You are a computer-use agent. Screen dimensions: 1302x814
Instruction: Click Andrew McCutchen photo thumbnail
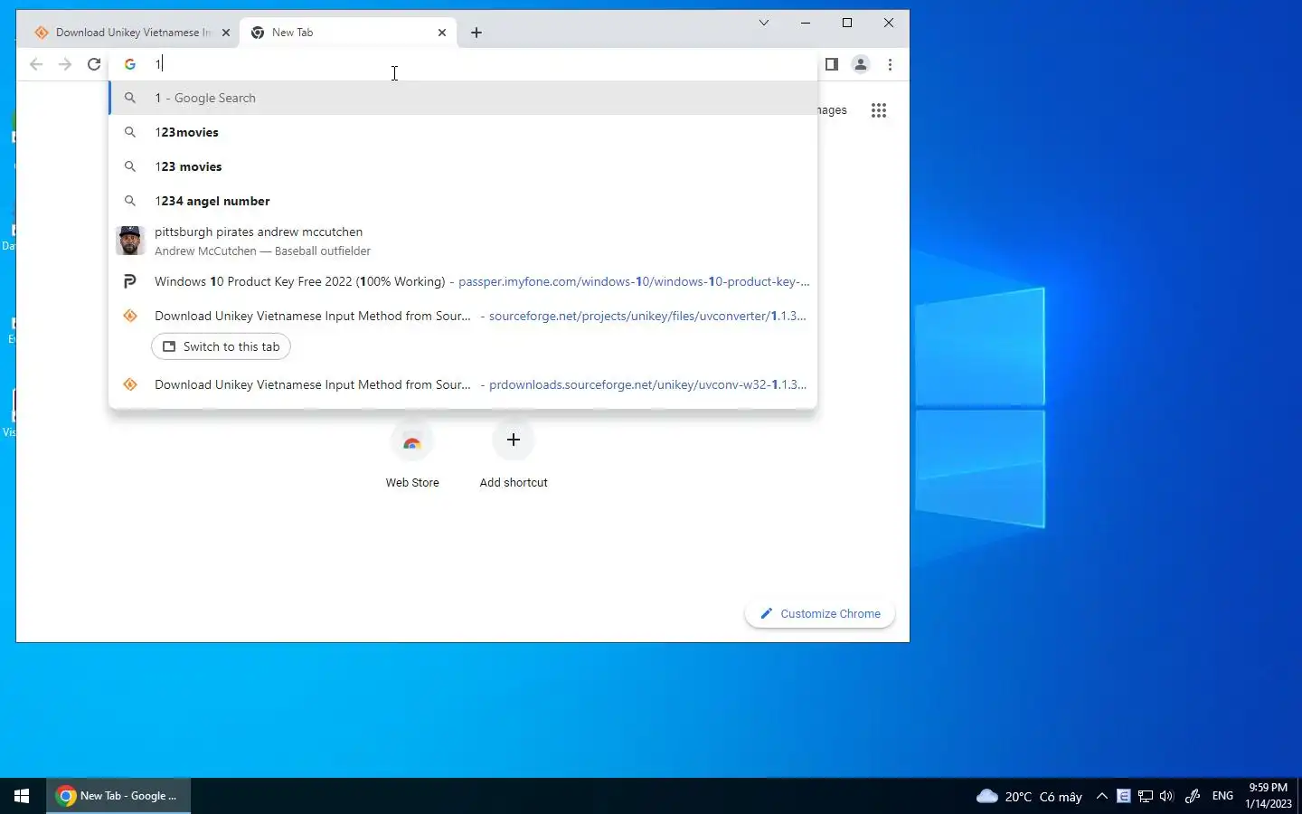pos(130,241)
